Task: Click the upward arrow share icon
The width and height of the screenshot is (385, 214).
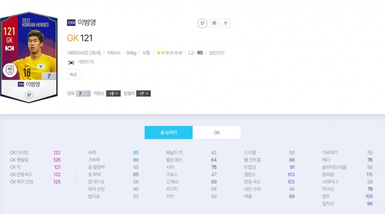Action: pyautogui.click(x=225, y=24)
